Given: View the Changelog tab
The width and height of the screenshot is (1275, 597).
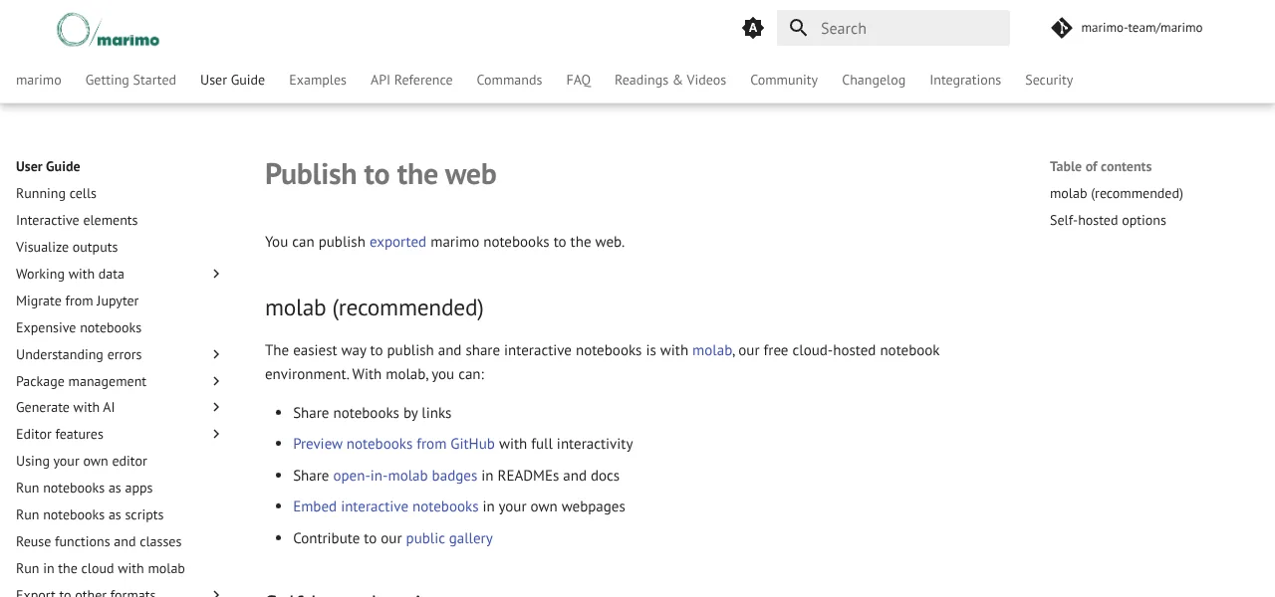Looking at the screenshot, I should coord(874,80).
